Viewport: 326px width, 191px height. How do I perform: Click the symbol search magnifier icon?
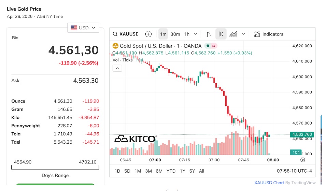[x=115, y=34]
